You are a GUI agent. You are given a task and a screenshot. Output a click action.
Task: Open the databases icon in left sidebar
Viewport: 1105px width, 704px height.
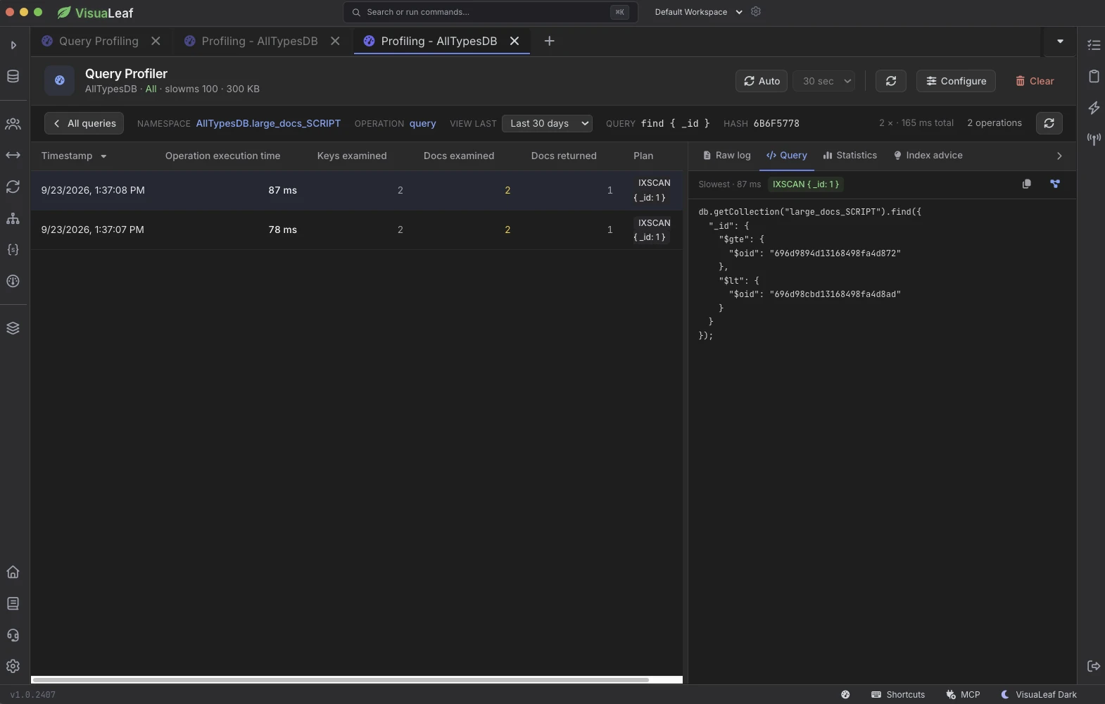pos(13,76)
